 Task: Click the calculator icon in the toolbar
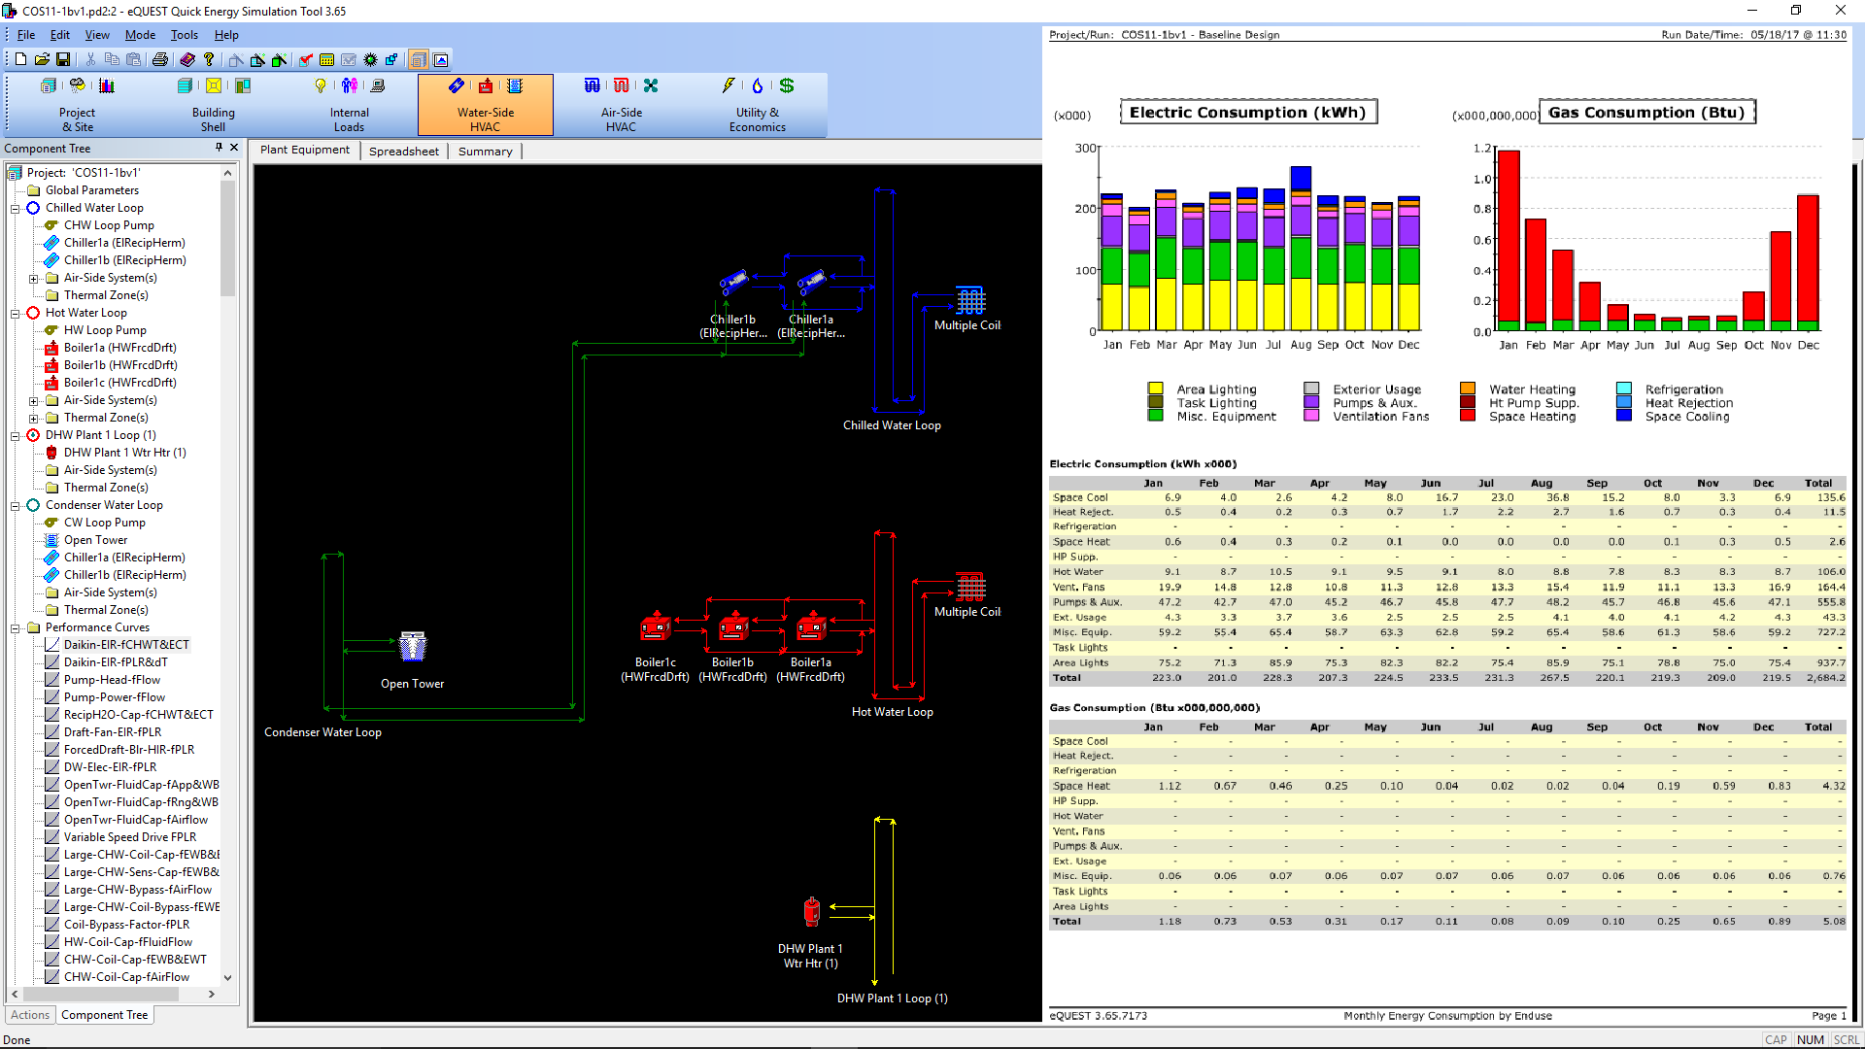click(327, 59)
